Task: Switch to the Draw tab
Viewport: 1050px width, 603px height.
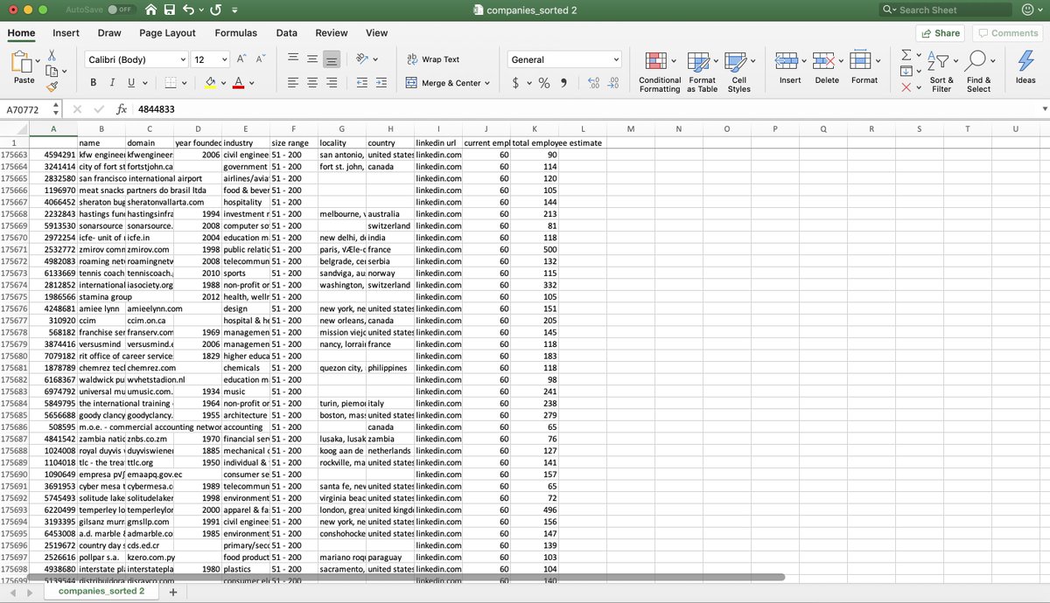Action: pyautogui.click(x=109, y=33)
